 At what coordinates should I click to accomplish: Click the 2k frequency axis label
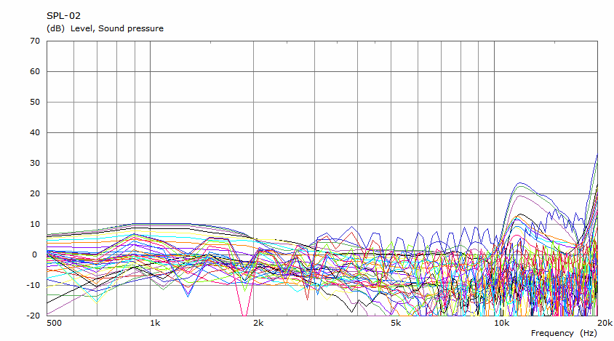(258, 323)
